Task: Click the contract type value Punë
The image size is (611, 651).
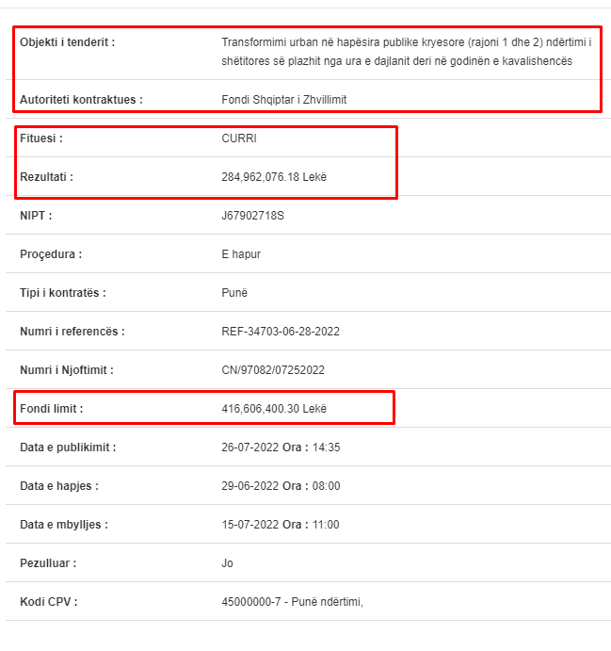Action: pos(234,293)
